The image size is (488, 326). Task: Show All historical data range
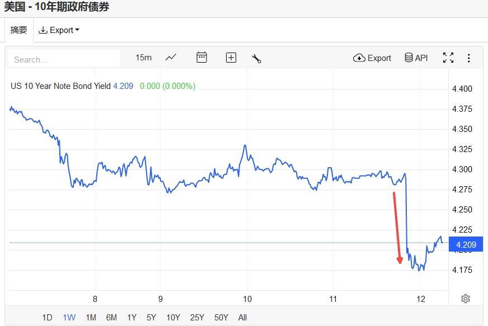(x=242, y=318)
